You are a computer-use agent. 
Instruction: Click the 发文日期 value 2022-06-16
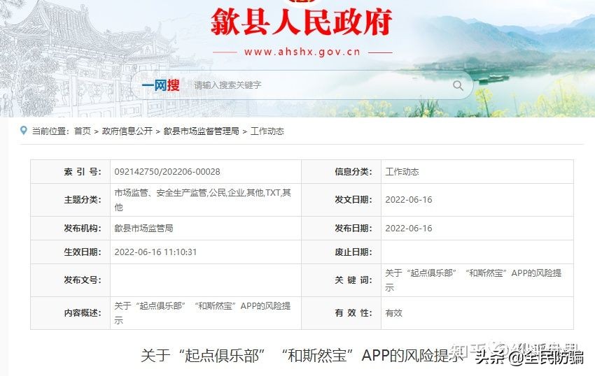tap(409, 200)
